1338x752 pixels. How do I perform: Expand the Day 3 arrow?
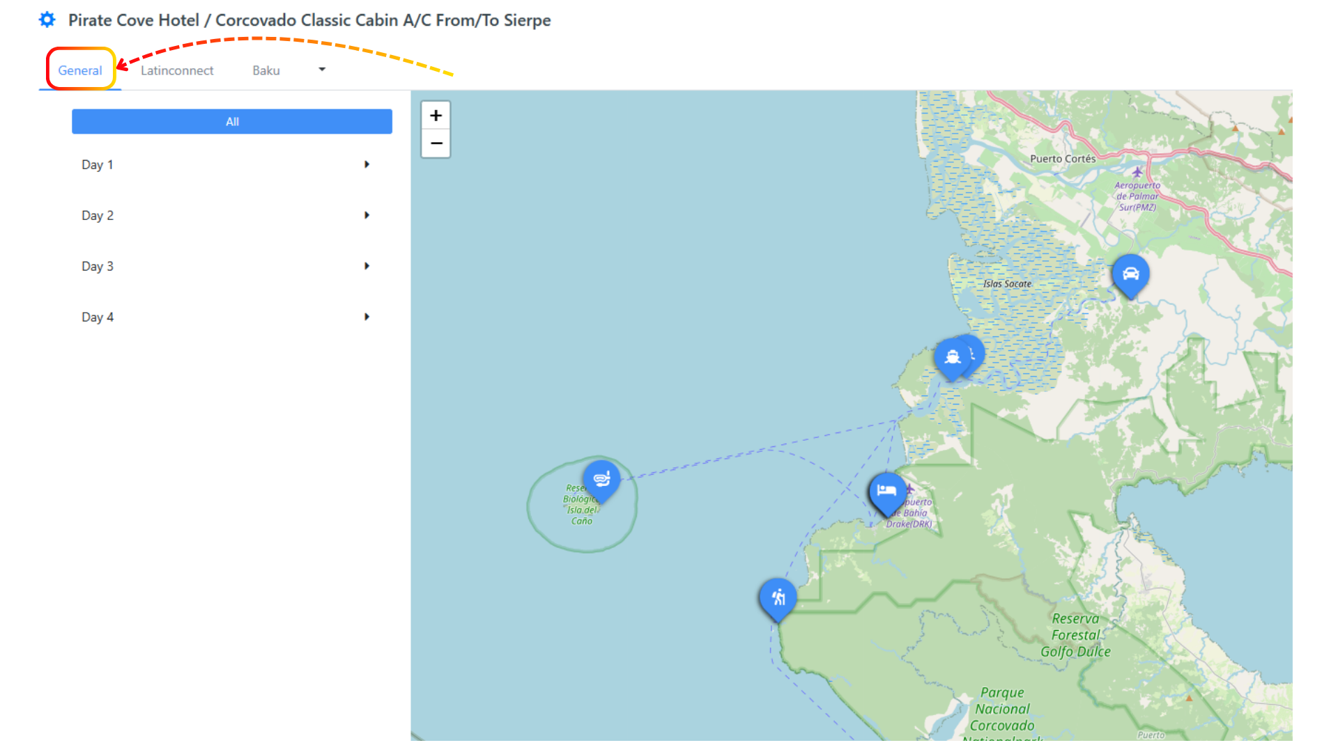pos(367,266)
